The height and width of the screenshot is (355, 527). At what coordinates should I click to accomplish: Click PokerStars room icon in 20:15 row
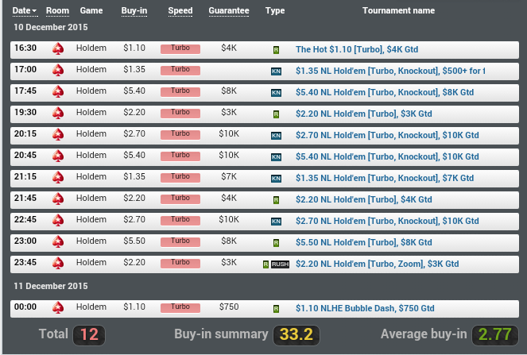[58, 135]
